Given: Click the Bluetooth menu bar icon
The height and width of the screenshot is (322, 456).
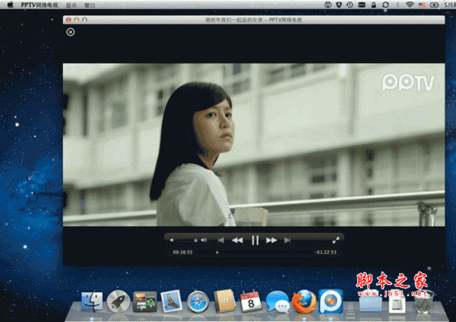Looking at the screenshot, I should click(x=397, y=5).
